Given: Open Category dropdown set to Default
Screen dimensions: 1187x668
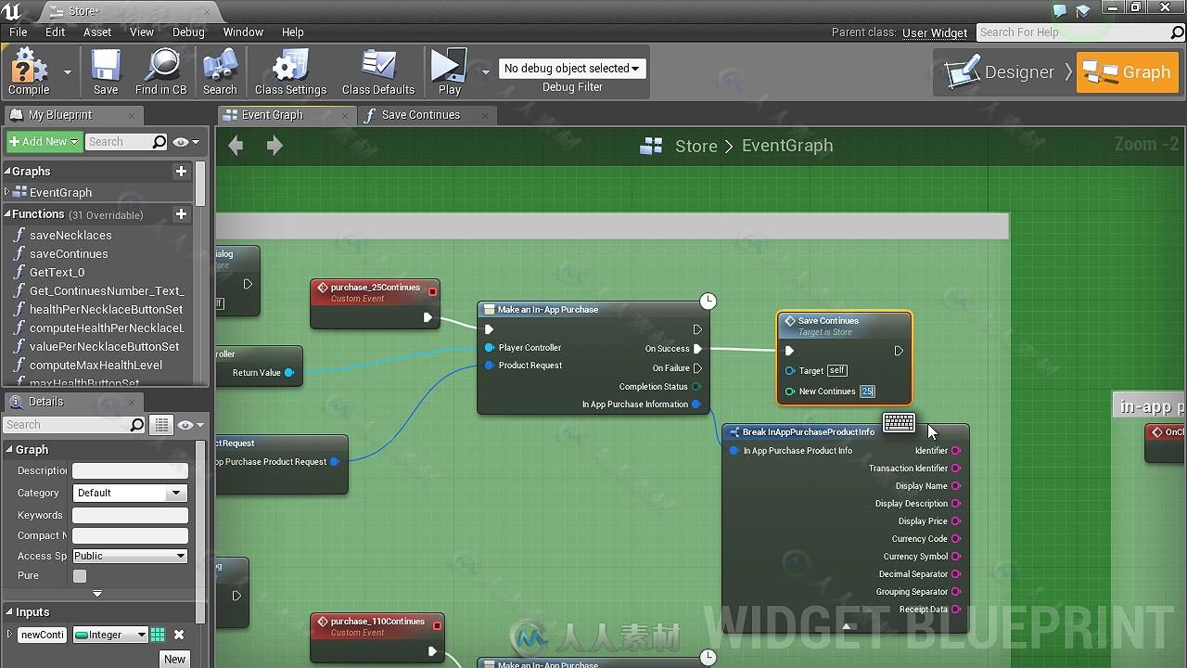Looking at the screenshot, I should click(x=130, y=493).
